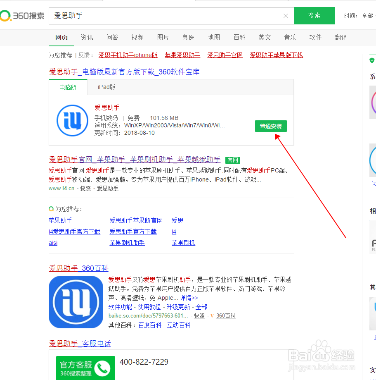Screen dimensions: 376x380
Task: Open suggestion 爱思助手苹果版下载
Action: (x=276, y=55)
